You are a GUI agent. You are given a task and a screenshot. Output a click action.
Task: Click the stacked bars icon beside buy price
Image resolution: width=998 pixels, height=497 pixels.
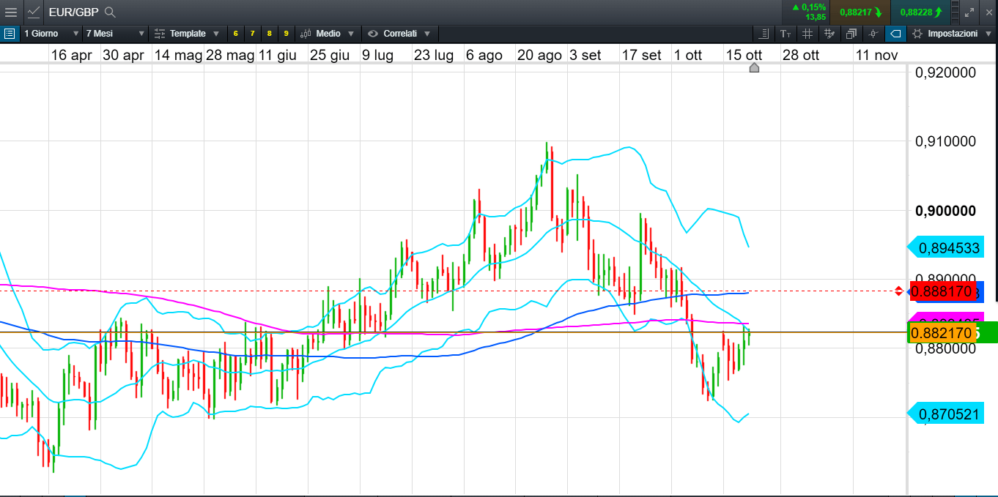click(x=955, y=12)
